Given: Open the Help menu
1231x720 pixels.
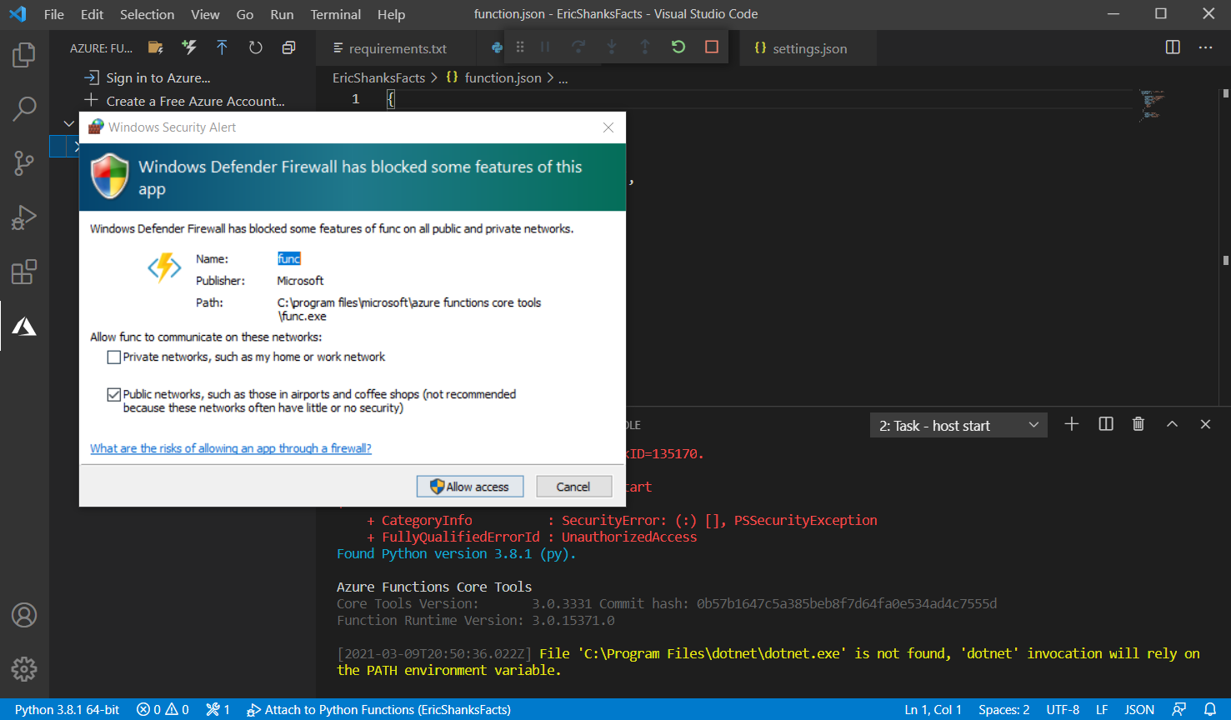Looking at the screenshot, I should [x=391, y=14].
